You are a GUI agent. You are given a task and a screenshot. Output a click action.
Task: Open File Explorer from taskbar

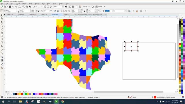click(21, 101)
